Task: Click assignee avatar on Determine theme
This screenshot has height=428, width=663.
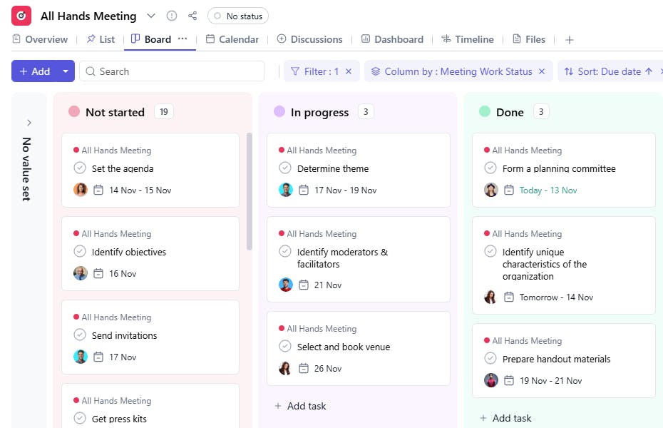Action: pos(286,190)
